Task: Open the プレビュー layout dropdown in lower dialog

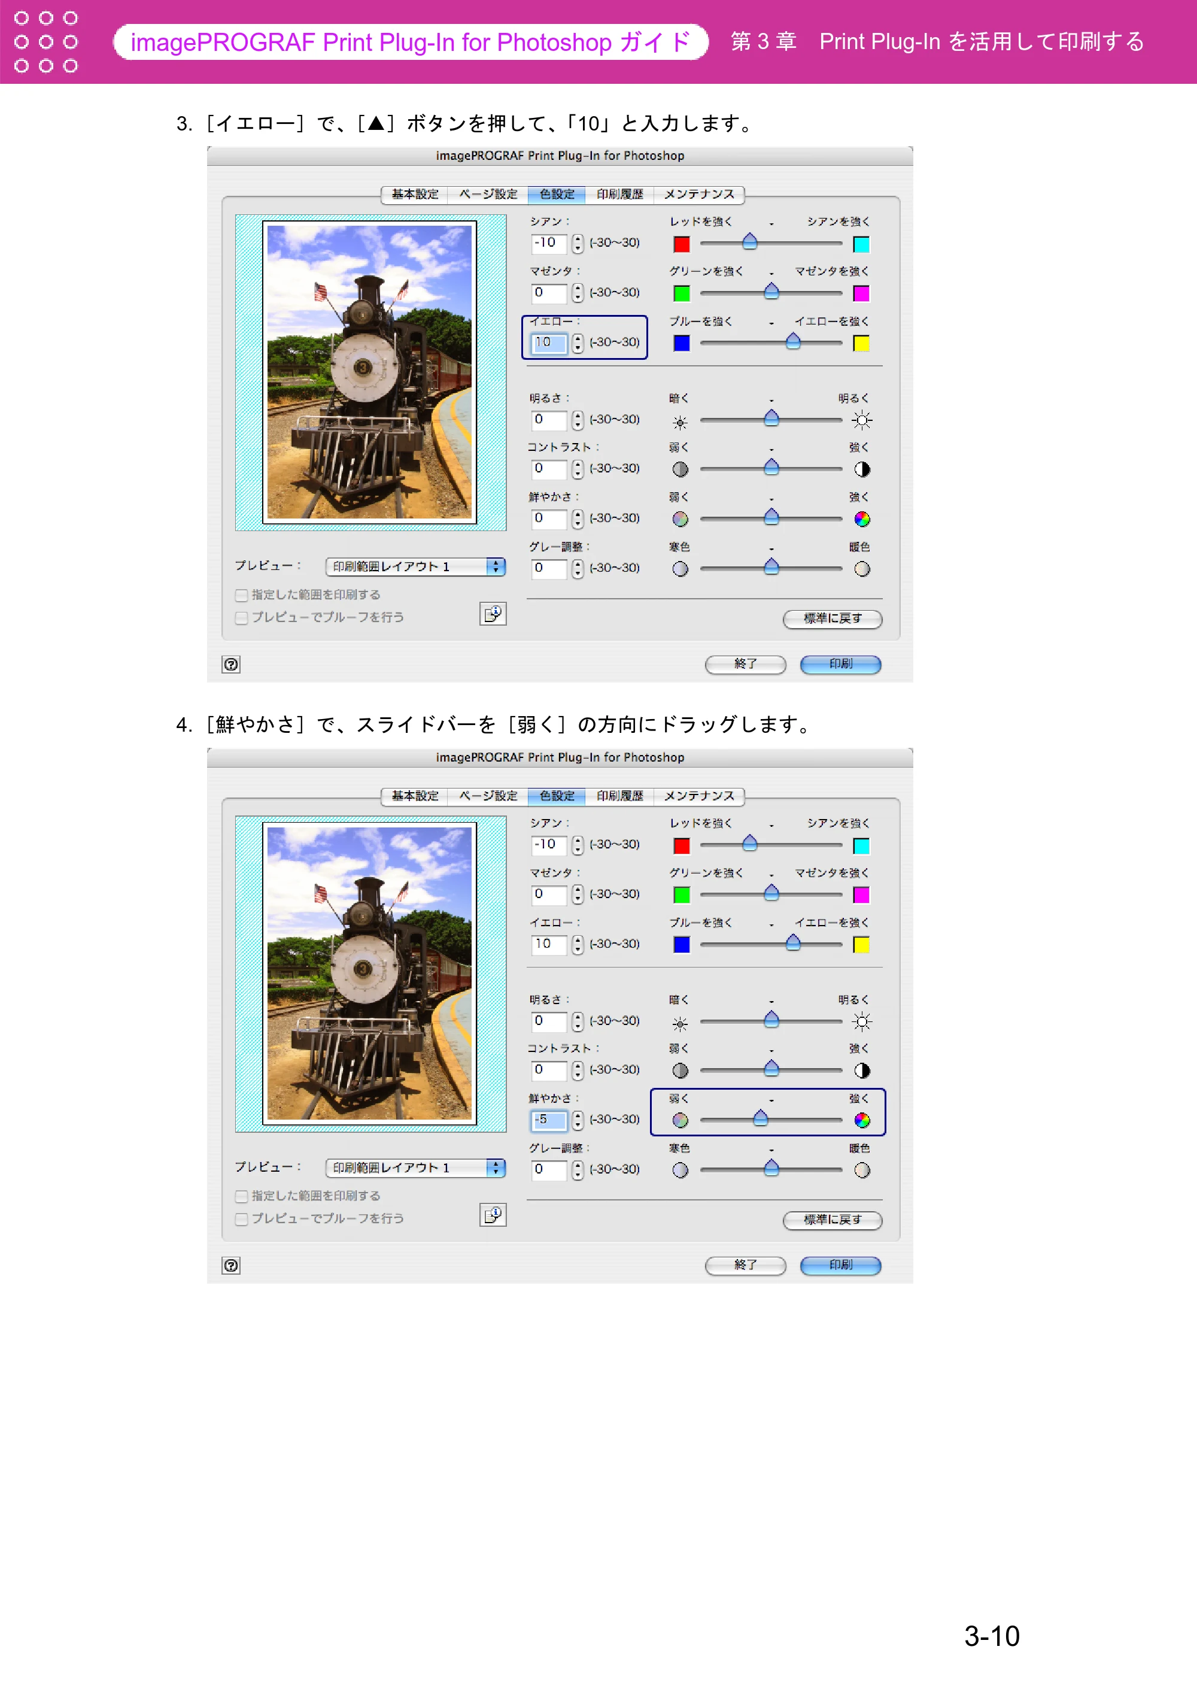Action: coord(415,1167)
